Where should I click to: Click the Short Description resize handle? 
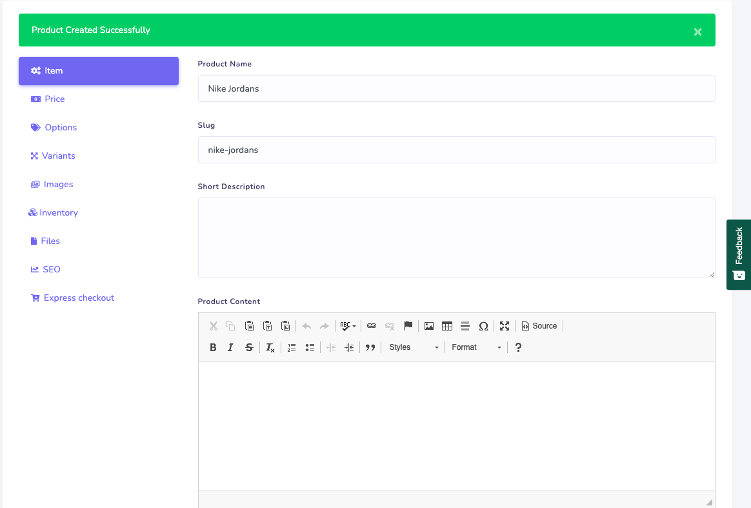click(x=712, y=274)
